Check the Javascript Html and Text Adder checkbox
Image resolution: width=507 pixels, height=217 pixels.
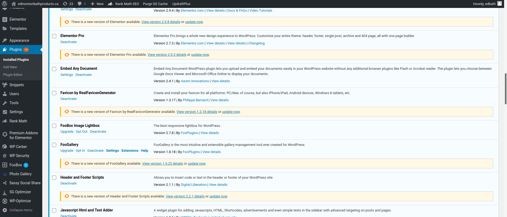click(54, 210)
